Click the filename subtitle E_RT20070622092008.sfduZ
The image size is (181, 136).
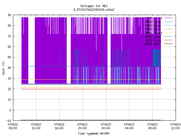(x=94, y=10)
